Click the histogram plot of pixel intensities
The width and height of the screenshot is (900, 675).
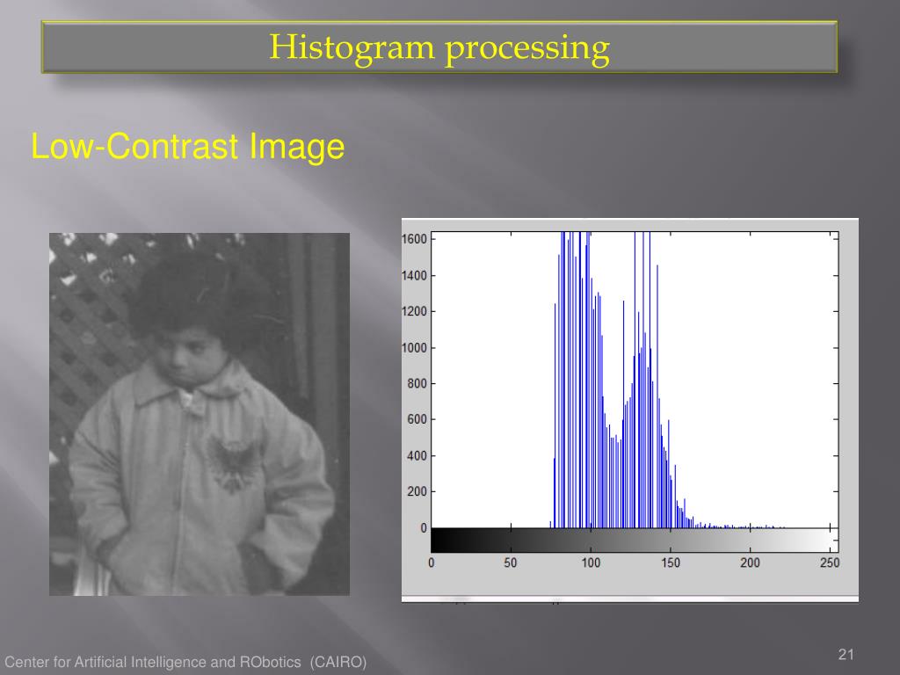[635, 380]
